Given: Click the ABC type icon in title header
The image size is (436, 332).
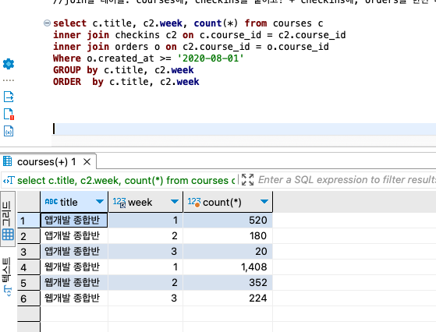Looking at the screenshot, I should tap(51, 202).
